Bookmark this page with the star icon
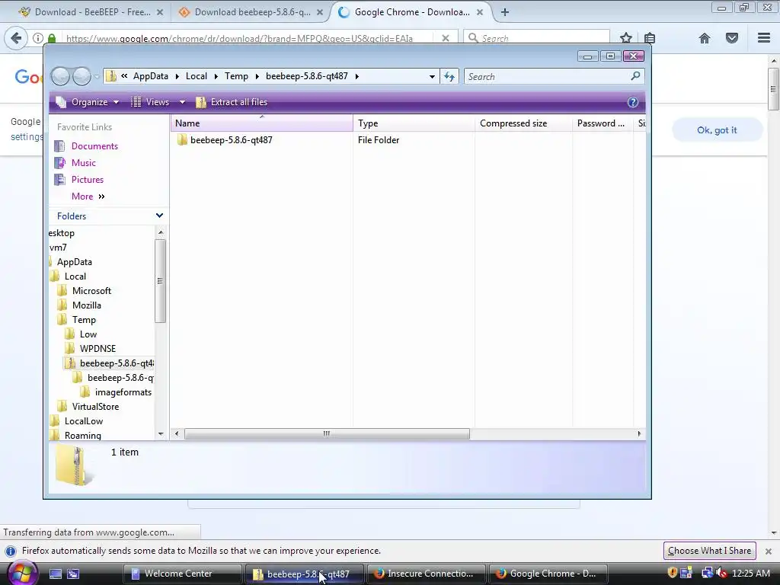Viewport: 780px width, 585px height. (626, 38)
